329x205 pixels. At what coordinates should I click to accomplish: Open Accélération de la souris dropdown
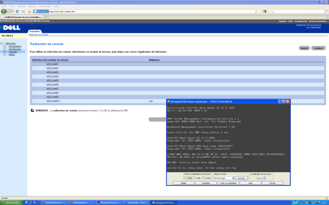coord(264,178)
